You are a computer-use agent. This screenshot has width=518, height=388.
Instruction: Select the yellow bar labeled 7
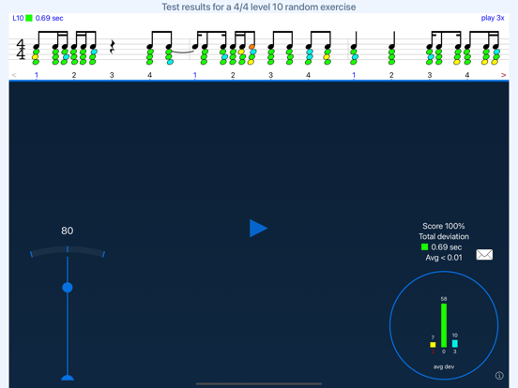433,345
